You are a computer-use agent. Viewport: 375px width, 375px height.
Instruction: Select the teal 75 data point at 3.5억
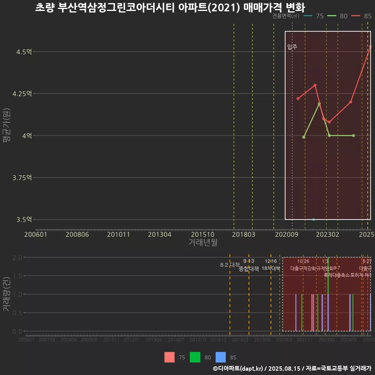314,220
